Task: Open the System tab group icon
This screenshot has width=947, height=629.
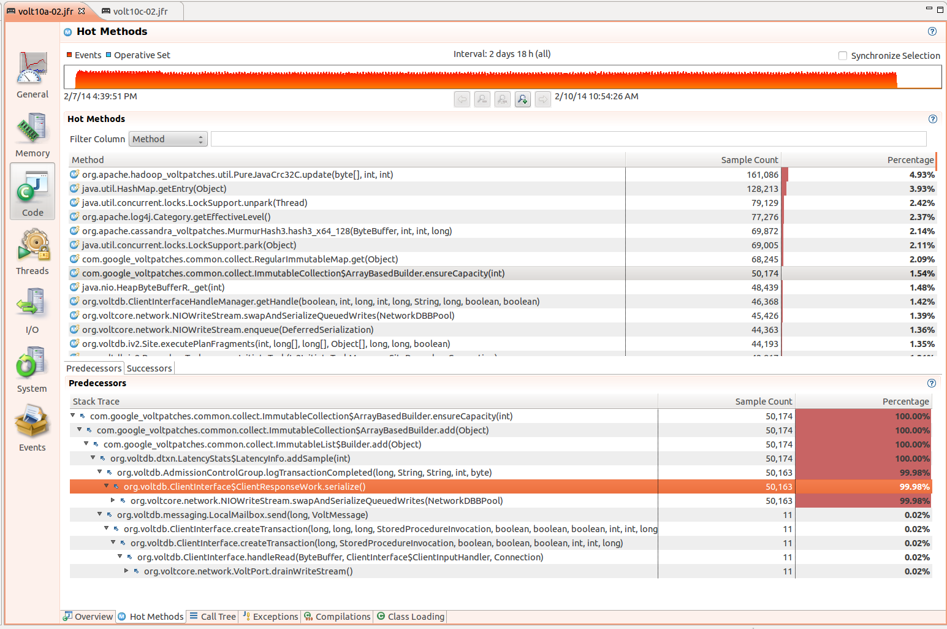Action: click(x=32, y=362)
